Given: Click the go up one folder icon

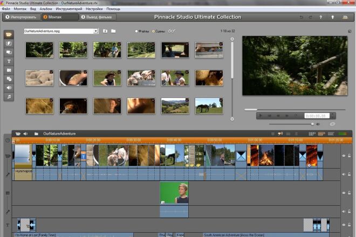Looking at the screenshot, I should (105, 31).
